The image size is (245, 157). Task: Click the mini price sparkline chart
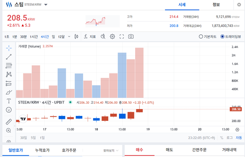pyautogui.click(x=103, y=21)
